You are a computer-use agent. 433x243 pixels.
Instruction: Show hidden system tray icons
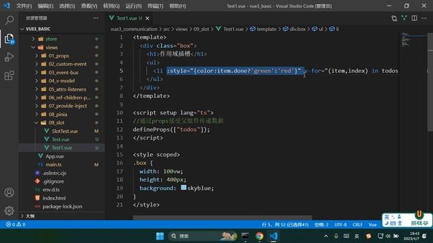pyautogui.click(x=326, y=236)
